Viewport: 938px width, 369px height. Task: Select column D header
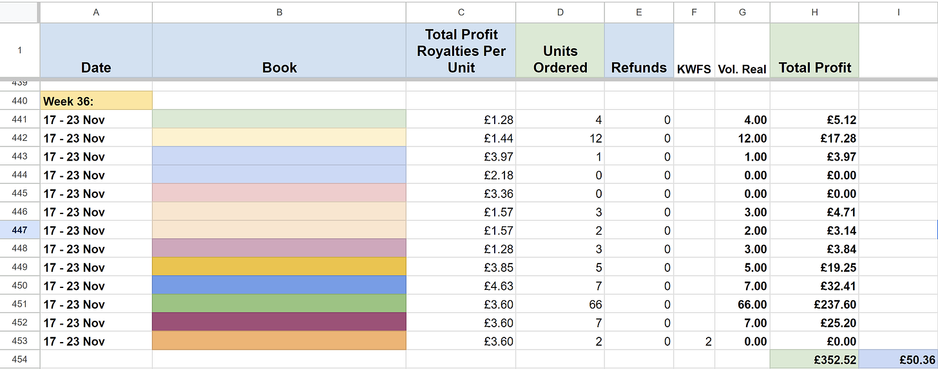click(x=560, y=12)
